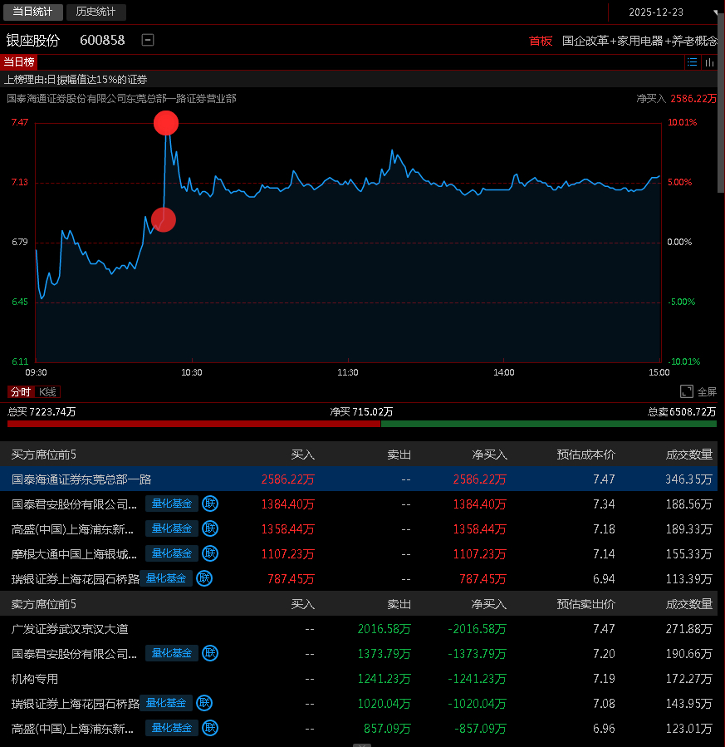Click sell amount 2016.58万
The image size is (725, 747).
click(x=384, y=629)
